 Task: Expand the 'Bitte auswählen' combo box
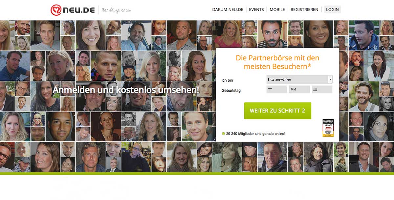tap(299, 79)
